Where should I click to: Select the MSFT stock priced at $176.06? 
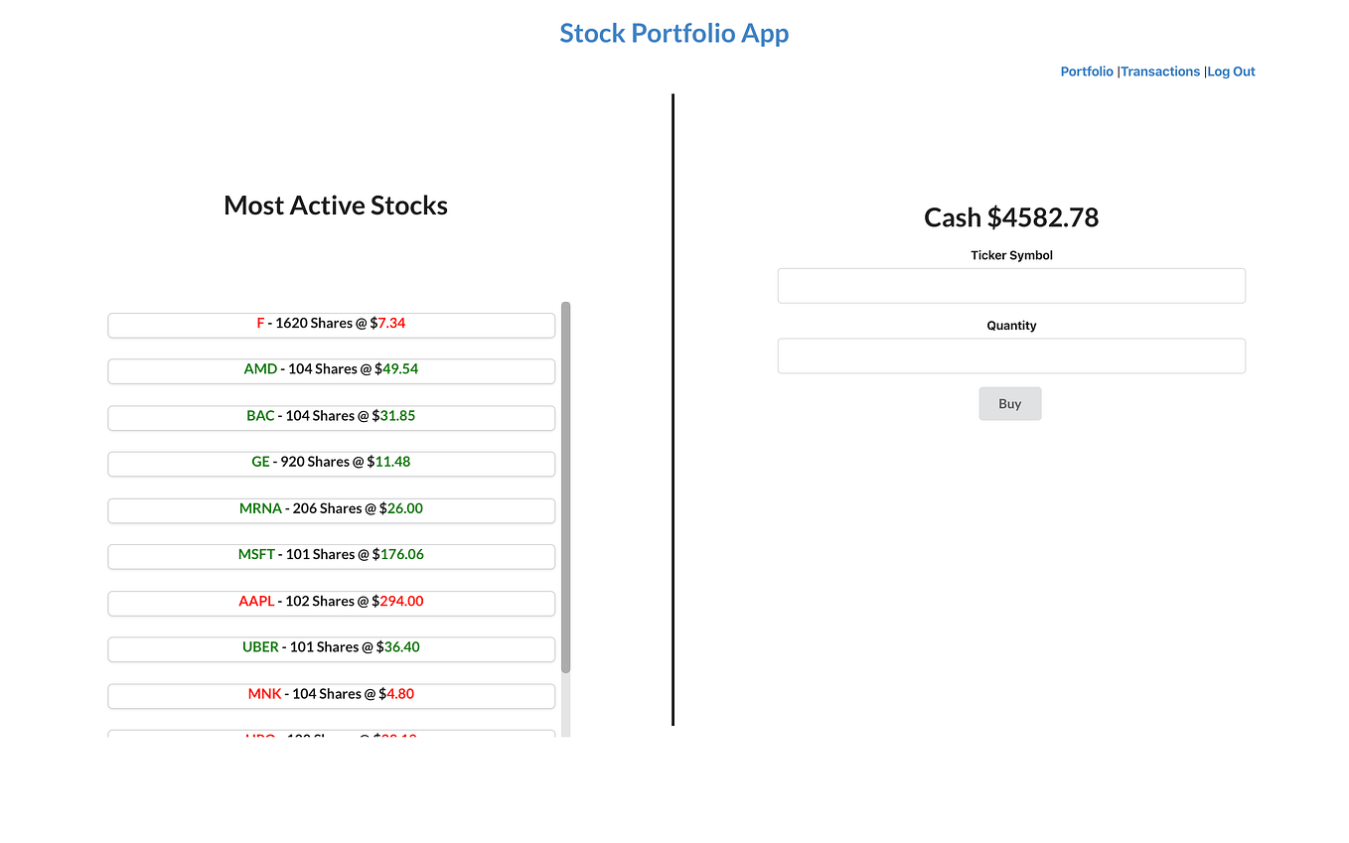(331, 555)
